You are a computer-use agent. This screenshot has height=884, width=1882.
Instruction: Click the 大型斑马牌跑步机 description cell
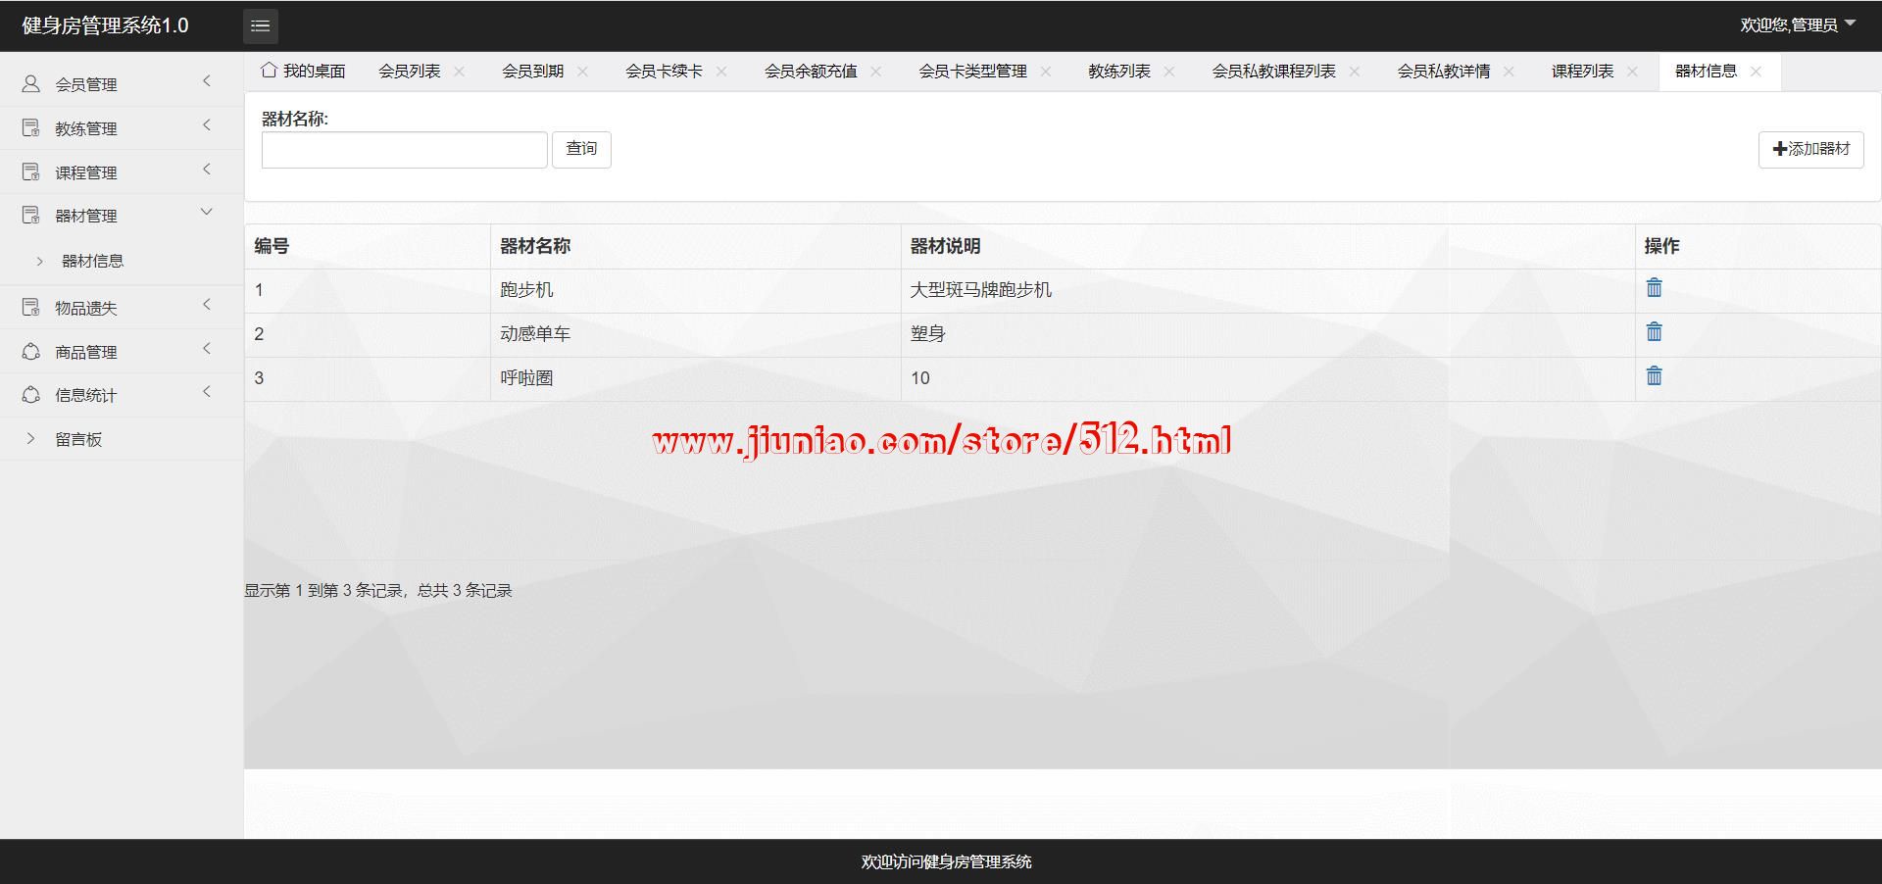pyautogui.click(x=1267, y=290)
